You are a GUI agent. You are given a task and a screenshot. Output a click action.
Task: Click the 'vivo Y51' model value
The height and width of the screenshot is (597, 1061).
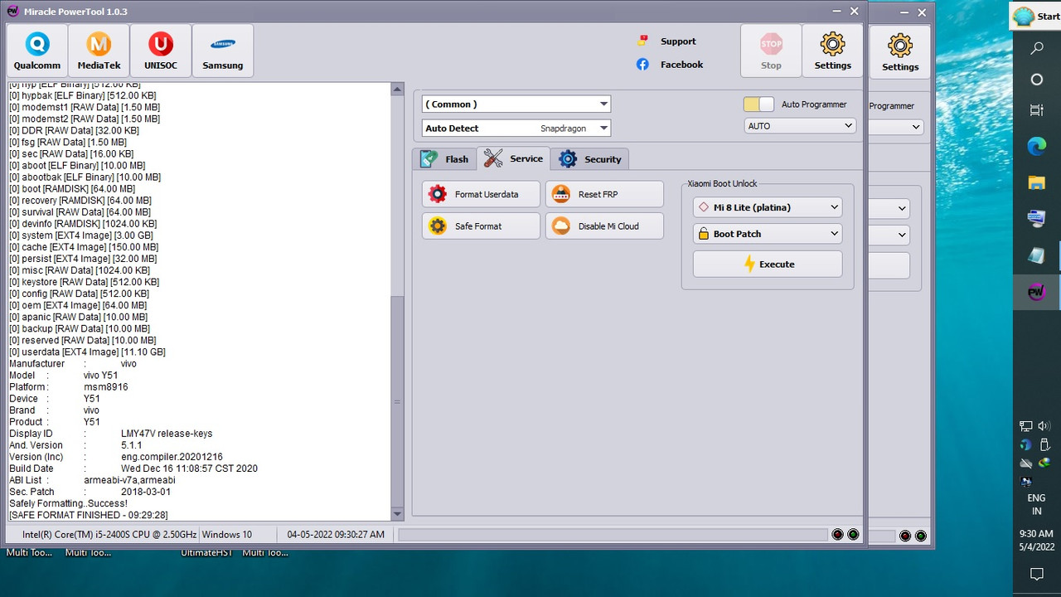(x=101, y=375)
